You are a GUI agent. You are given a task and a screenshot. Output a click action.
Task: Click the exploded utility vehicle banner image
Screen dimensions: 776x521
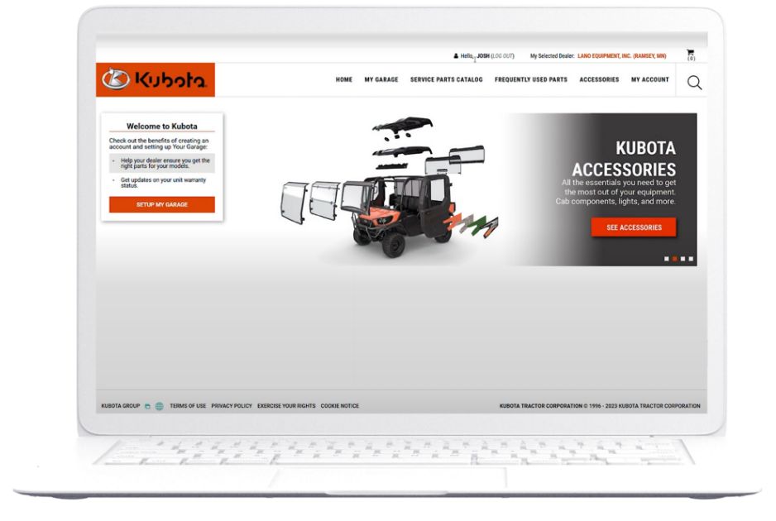(x=390, y=187)
